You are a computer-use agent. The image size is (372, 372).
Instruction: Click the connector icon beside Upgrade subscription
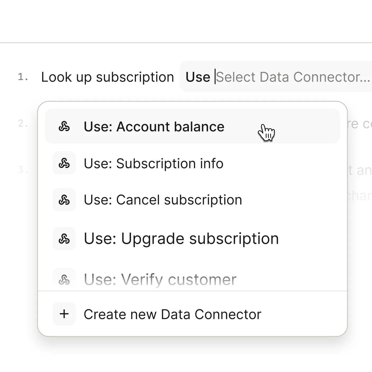[64, 239]
